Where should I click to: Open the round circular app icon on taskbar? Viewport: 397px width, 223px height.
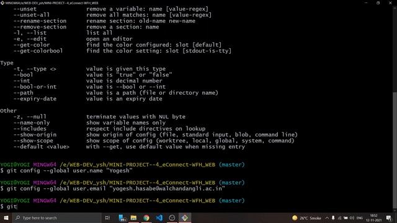(x=172, y=217)
